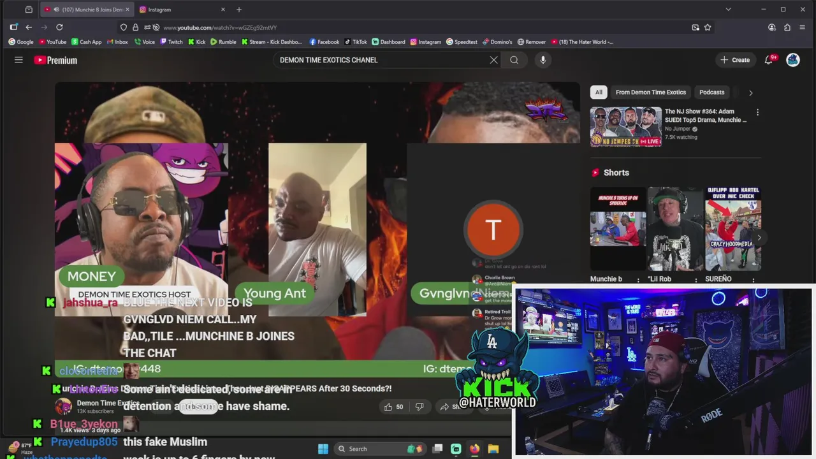Select the Podcasts filter chip
This screenshot has height=459, width=816.
[711, 92]
